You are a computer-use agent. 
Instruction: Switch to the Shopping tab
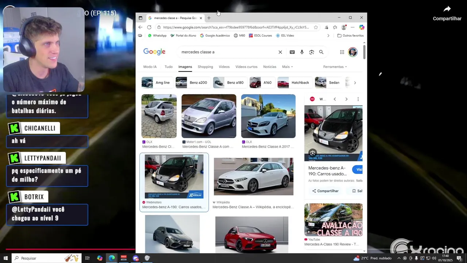click(205, 67)
